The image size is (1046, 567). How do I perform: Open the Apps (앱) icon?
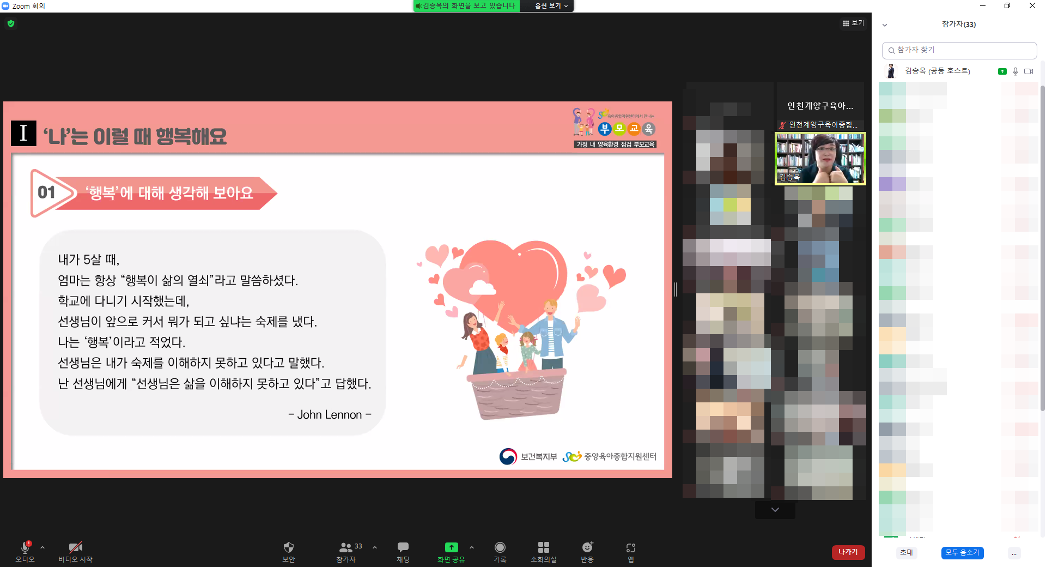click(x=630, y=547)
